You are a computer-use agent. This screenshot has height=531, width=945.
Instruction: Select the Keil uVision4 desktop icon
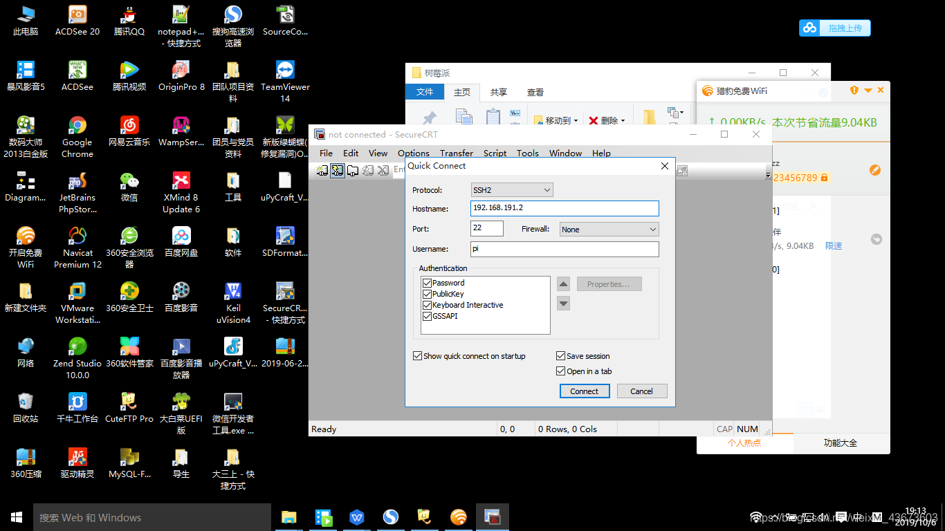click(233, 303)
